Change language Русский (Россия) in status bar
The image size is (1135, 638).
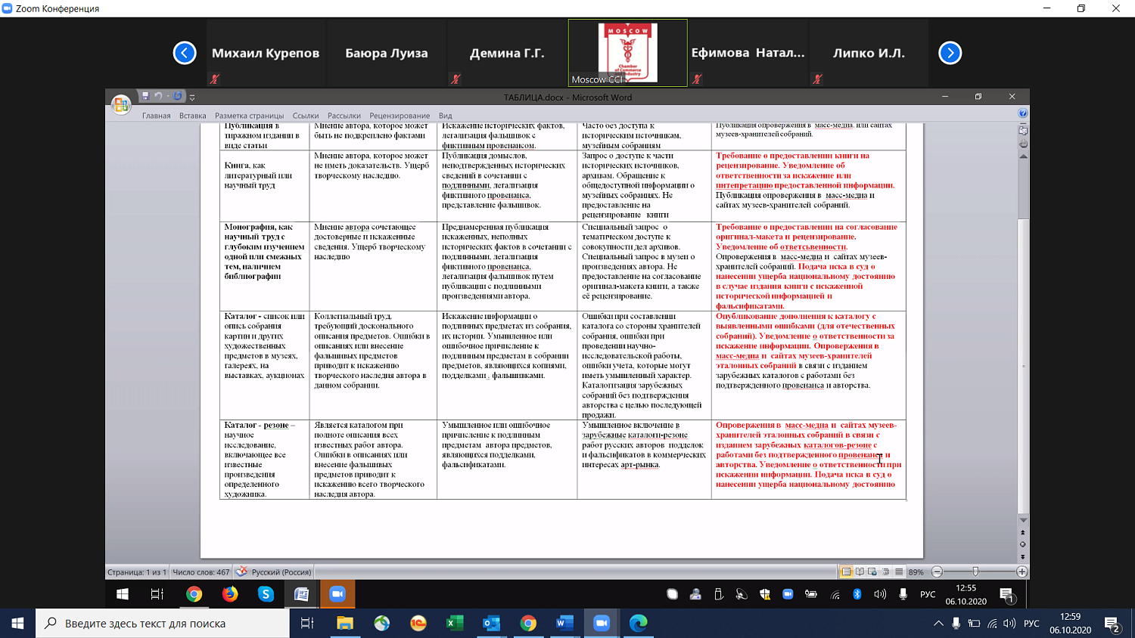281,572
